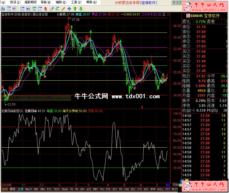Image resolution: width=229 pixels, height=193 pixels.
Task: Open the 帮助(H) menu
Action: click(91, 2)
